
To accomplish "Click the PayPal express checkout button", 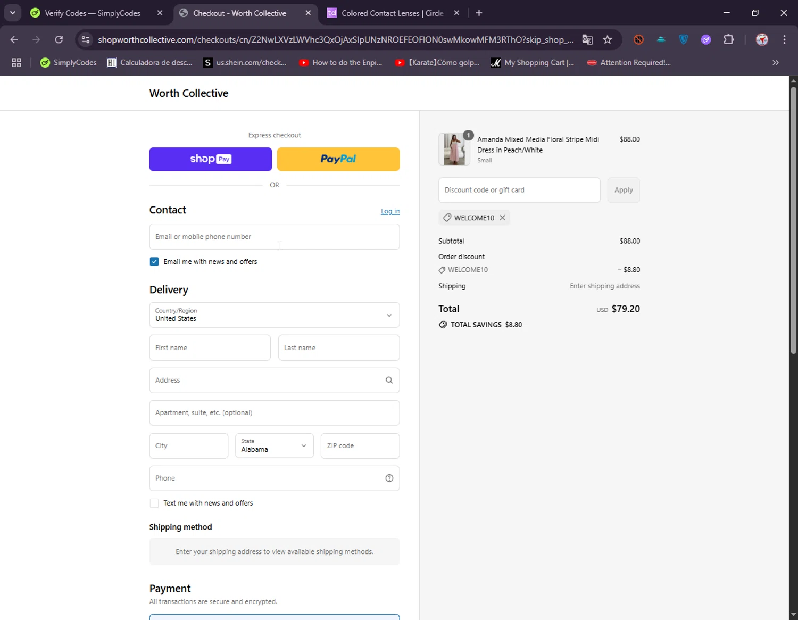I will pyautogui.click(x=338, y=159).
